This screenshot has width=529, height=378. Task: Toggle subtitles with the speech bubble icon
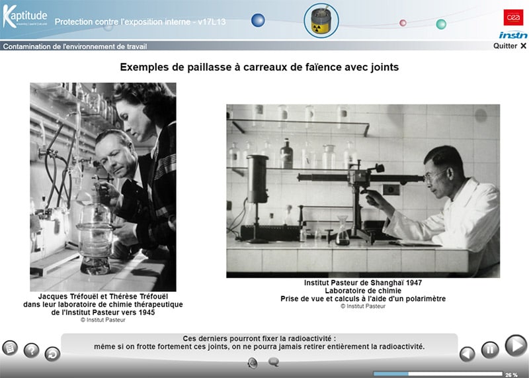(x=274, y=362)
